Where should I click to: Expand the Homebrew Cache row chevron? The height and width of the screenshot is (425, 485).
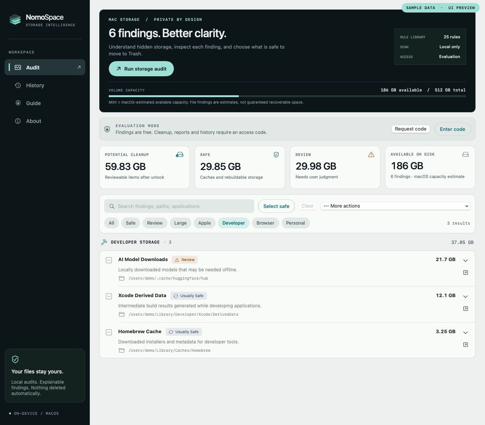(466, 332)
